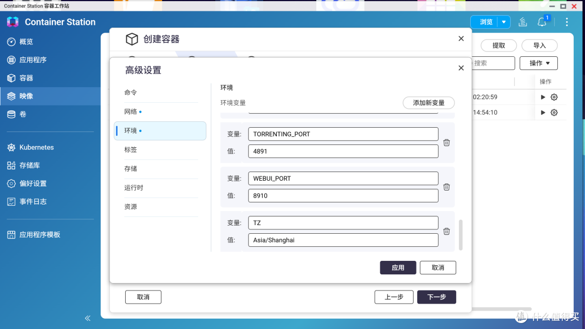
Task: Switch to the 标签 tab
Action: pos(160,150)
